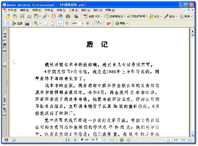Click the Yahoo Y! toolbar icon

[108, 23]
